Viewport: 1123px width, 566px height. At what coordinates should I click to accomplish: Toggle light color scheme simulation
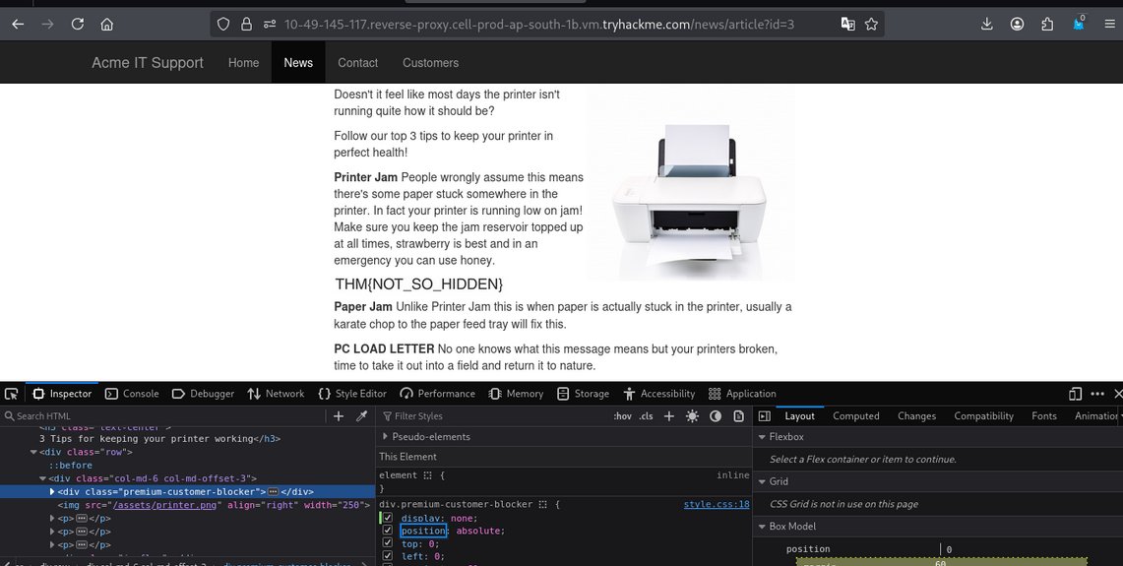(x=692, y=416)
